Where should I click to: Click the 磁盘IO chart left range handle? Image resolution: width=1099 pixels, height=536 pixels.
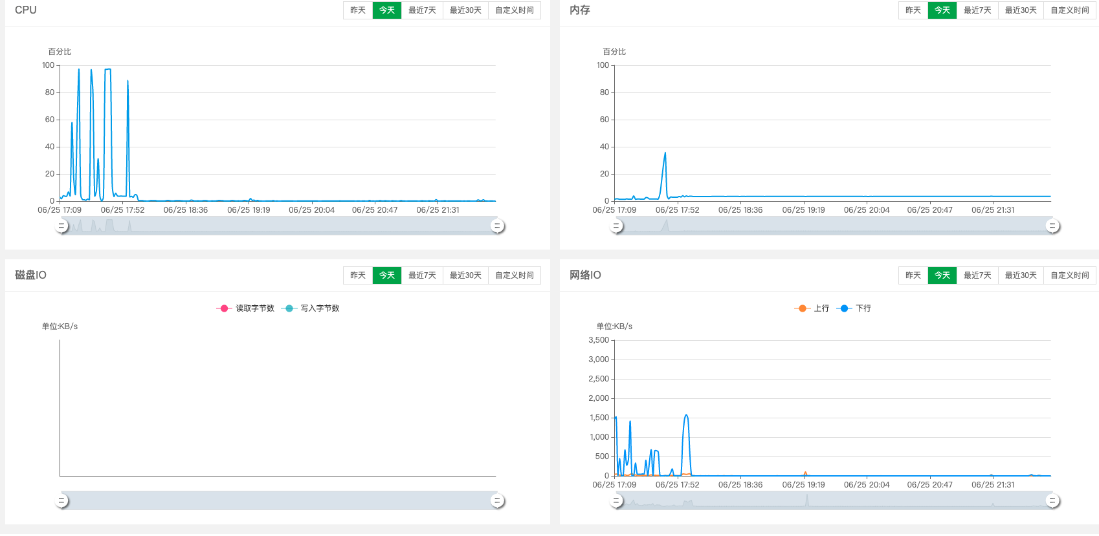(x=61, y=500)
